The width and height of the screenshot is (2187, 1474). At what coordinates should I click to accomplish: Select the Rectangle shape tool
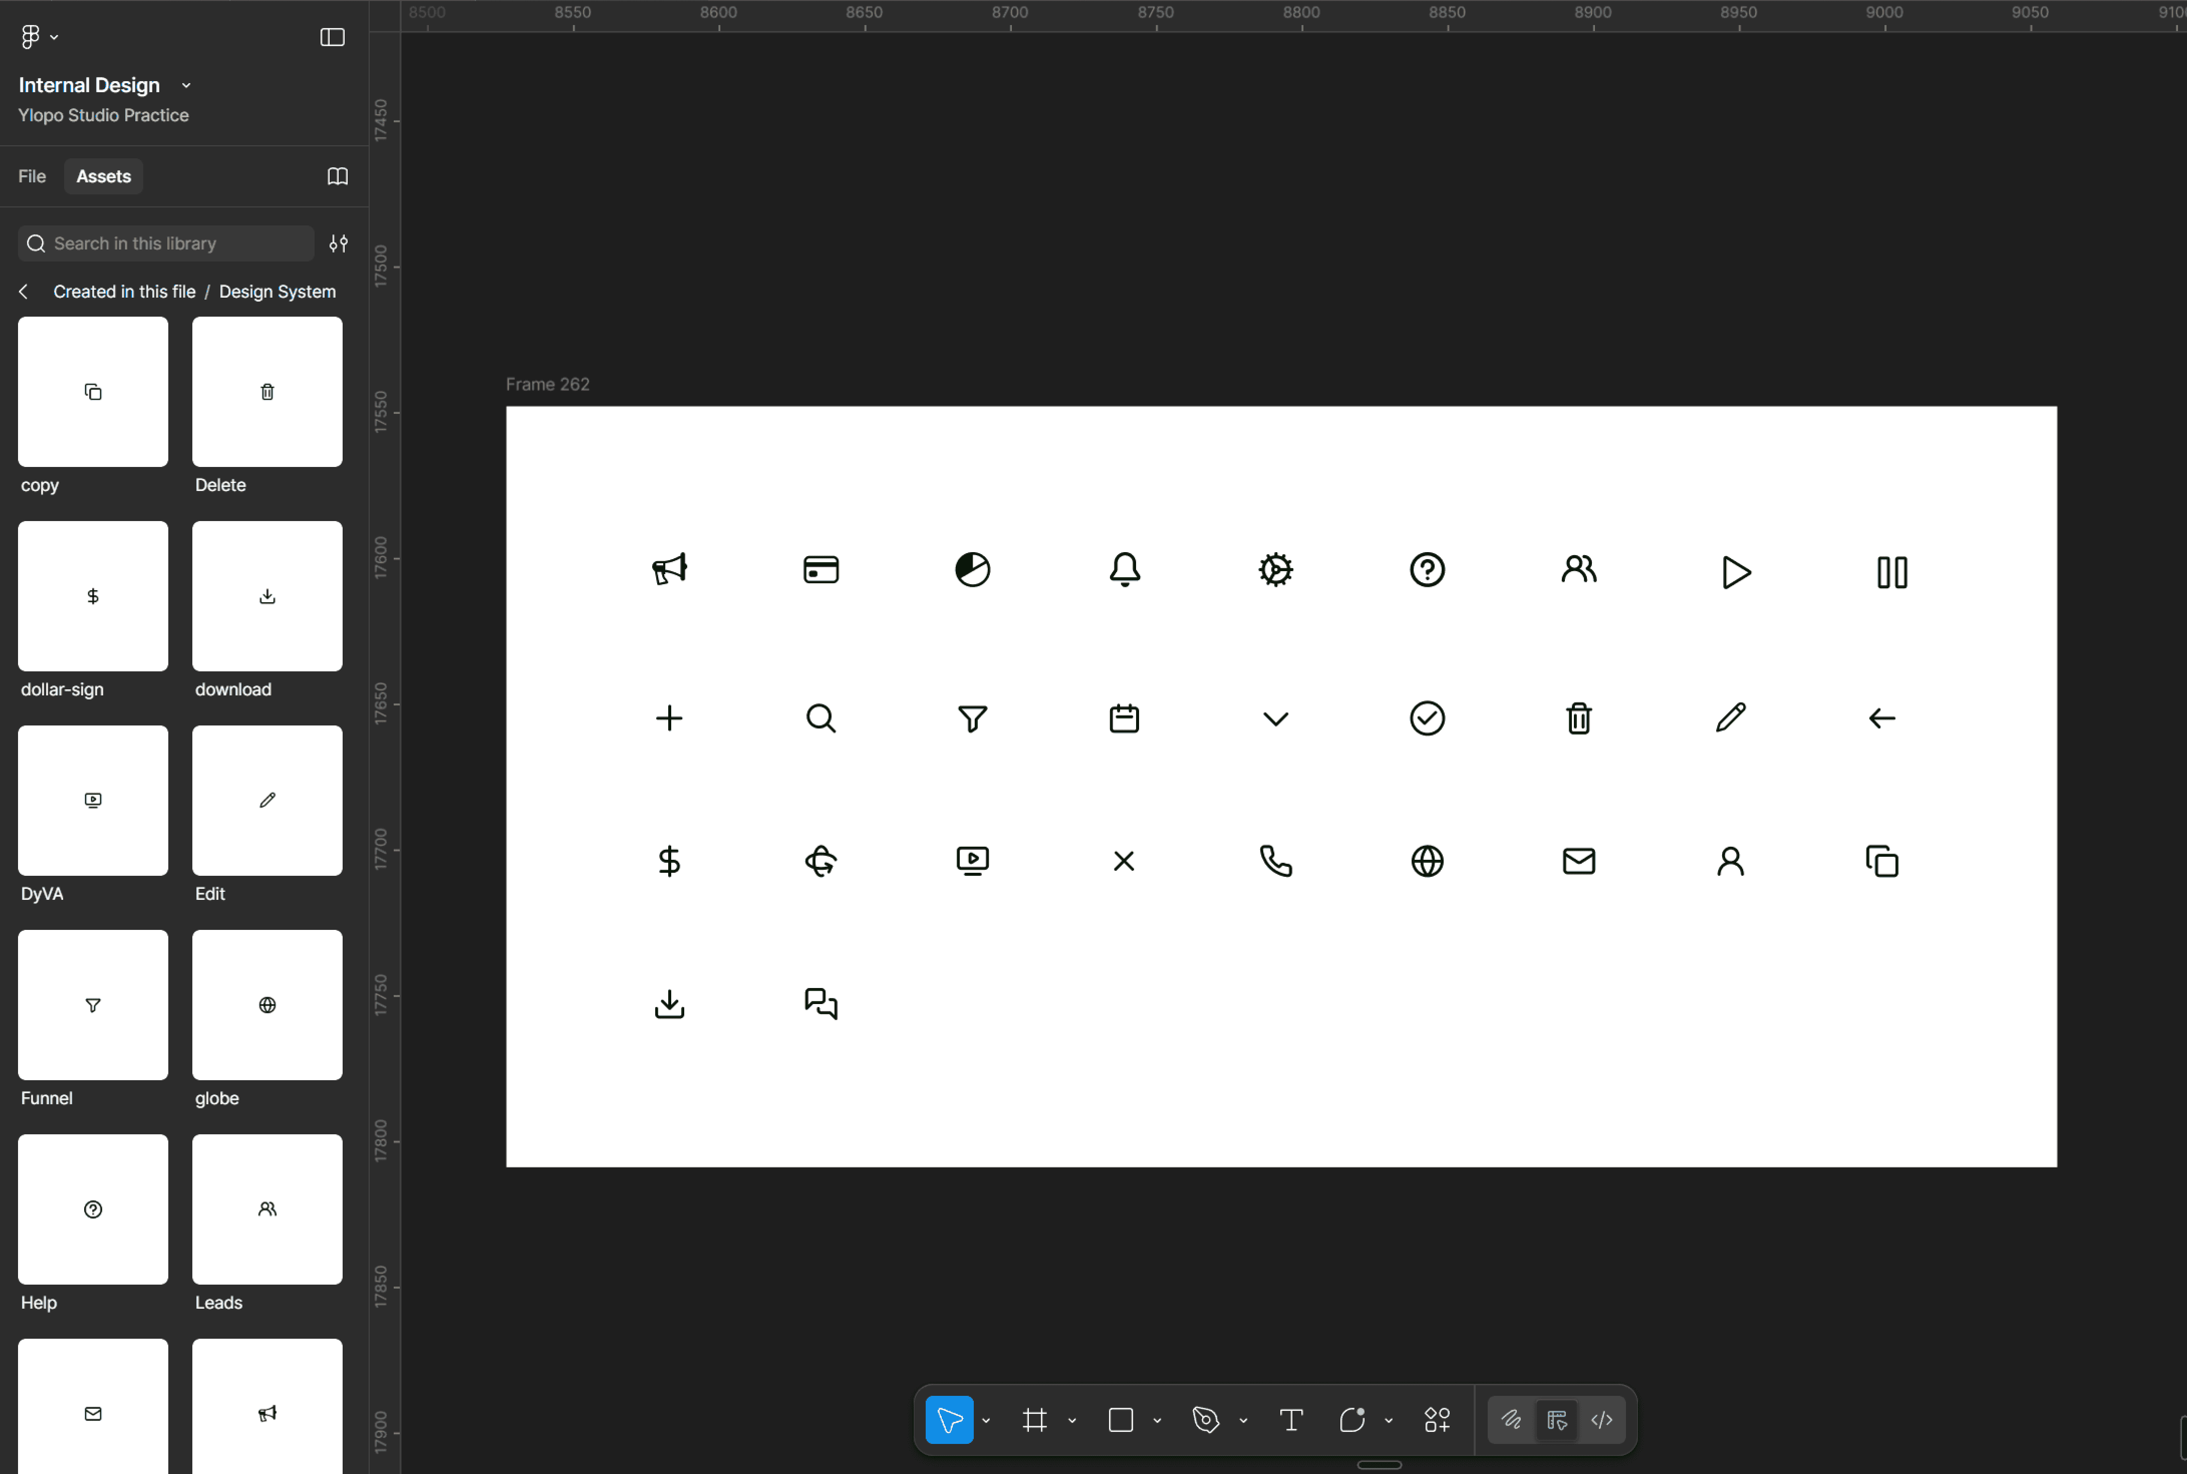[x=1120, y=1419]
